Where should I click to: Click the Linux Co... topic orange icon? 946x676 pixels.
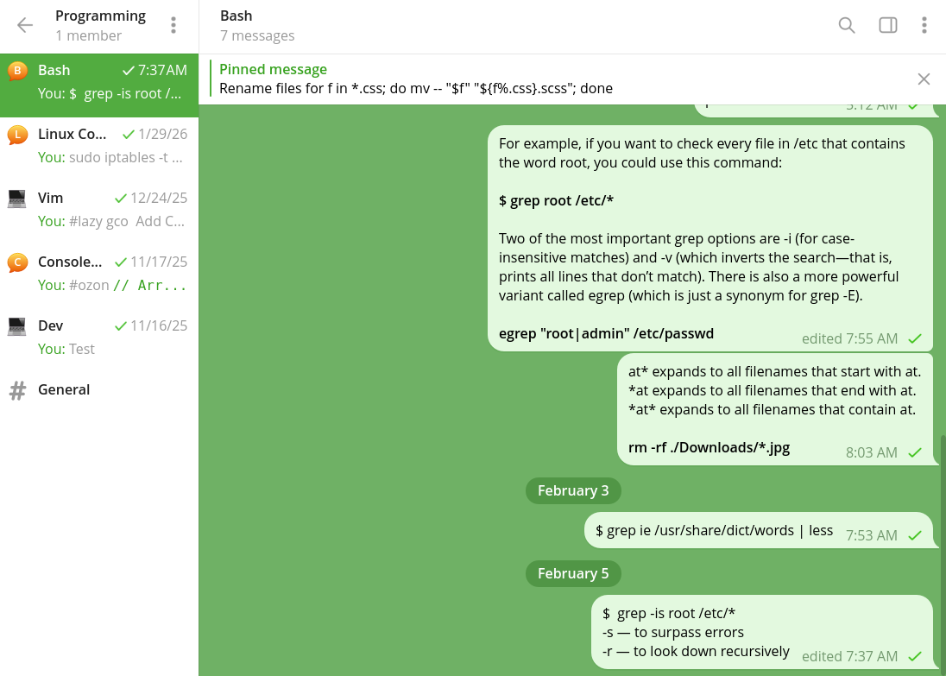[16, 135]
